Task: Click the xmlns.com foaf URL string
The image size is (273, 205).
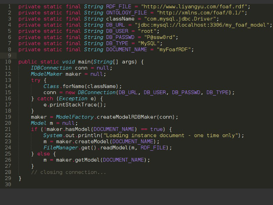Action: 200,13
